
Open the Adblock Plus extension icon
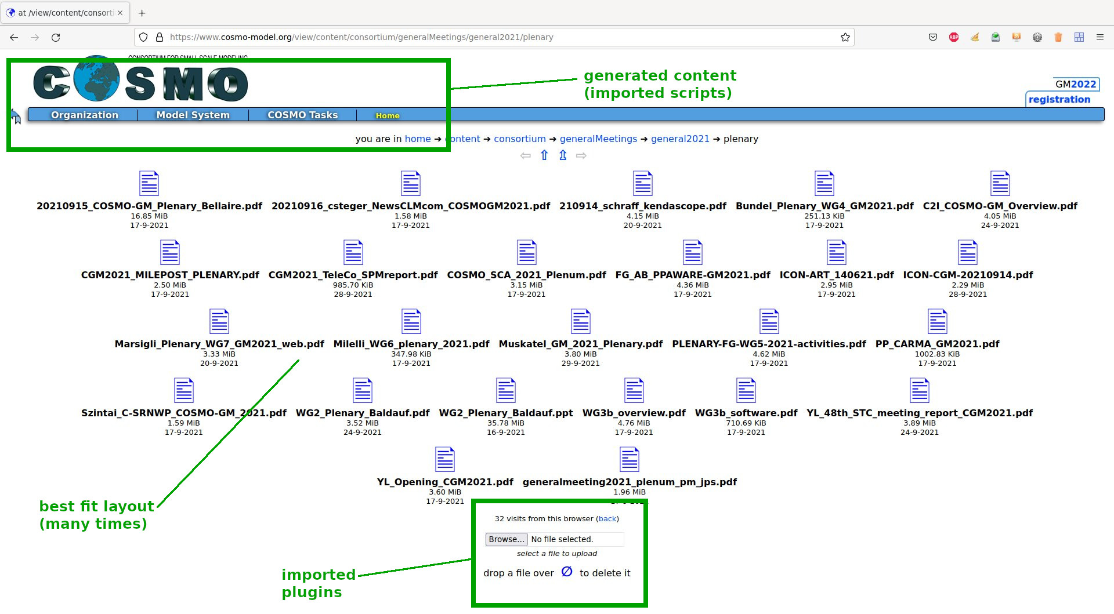pos(953,37)
